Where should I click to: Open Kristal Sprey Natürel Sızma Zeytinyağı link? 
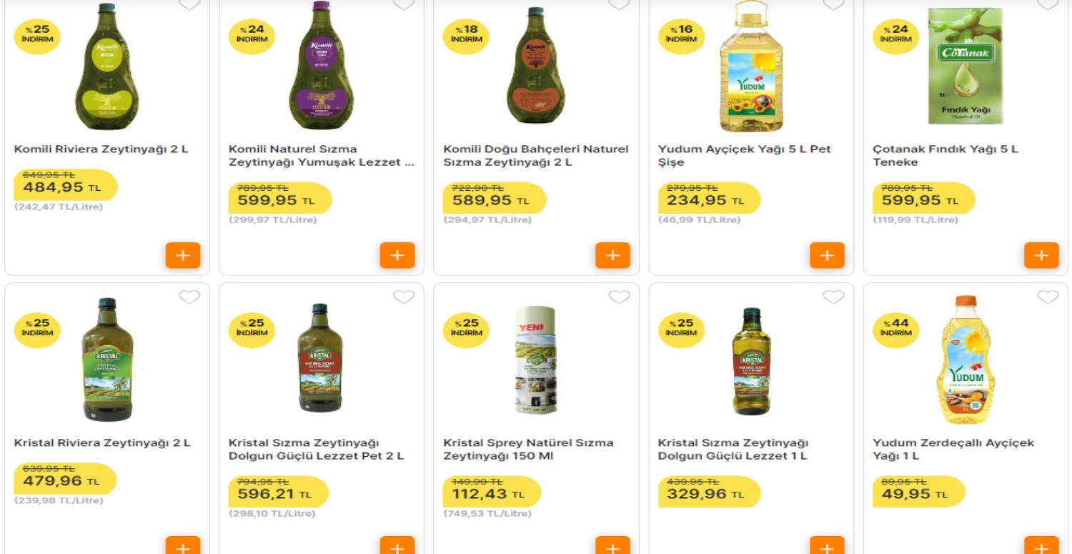[x=528, y=450]
